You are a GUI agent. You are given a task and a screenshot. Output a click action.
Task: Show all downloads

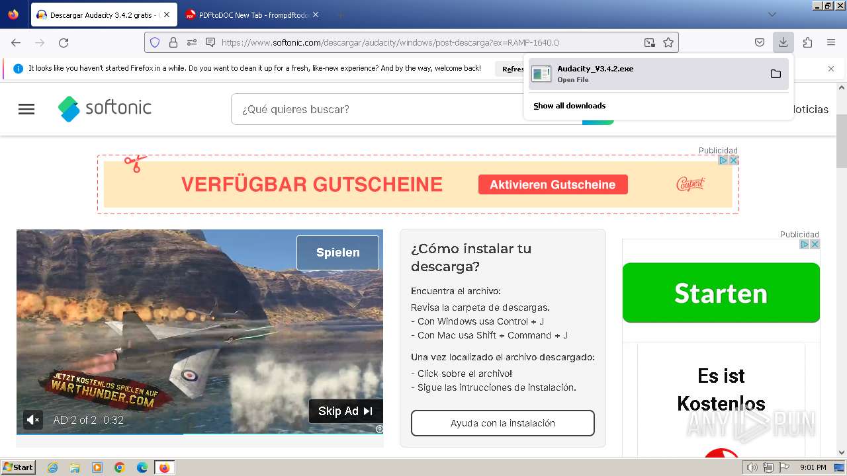click(569, 106)
